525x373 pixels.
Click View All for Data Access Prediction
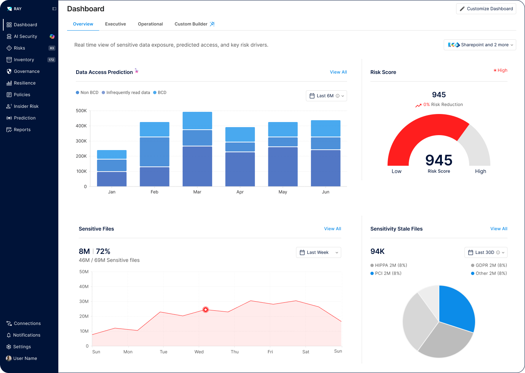(x=338, y=72)
